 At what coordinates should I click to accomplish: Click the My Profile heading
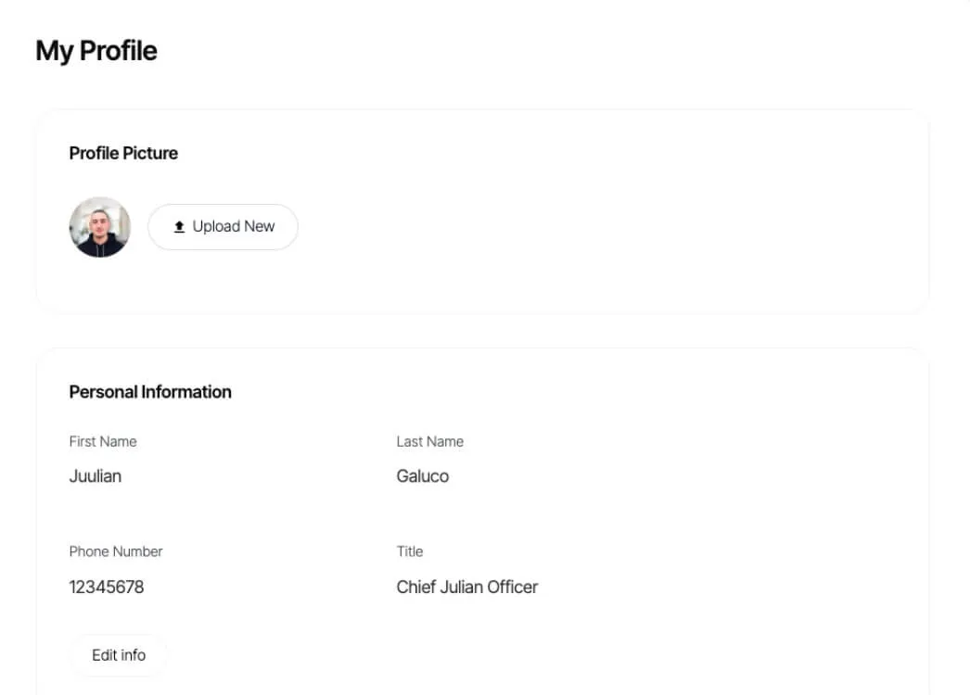click(x=96, y=50)
